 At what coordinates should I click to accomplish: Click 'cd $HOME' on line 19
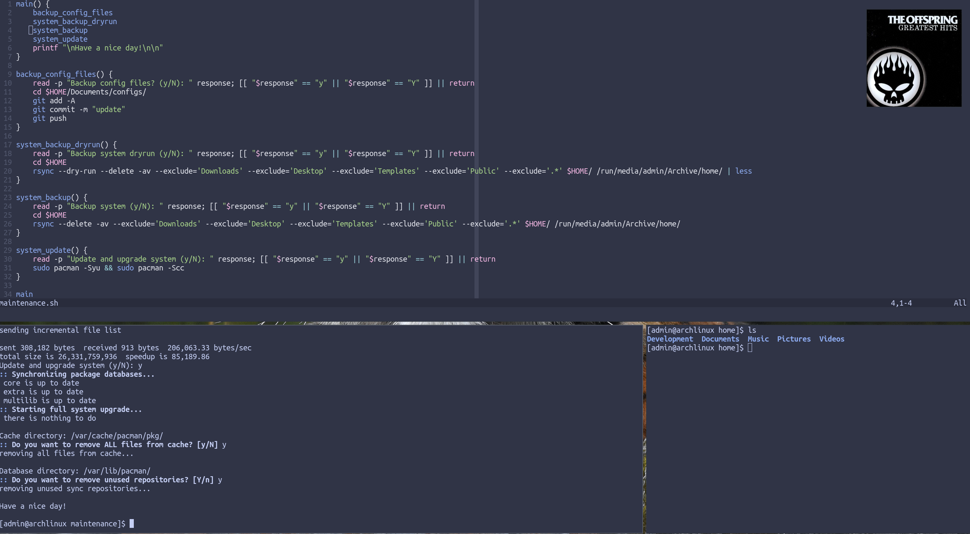tap(50, 162)
